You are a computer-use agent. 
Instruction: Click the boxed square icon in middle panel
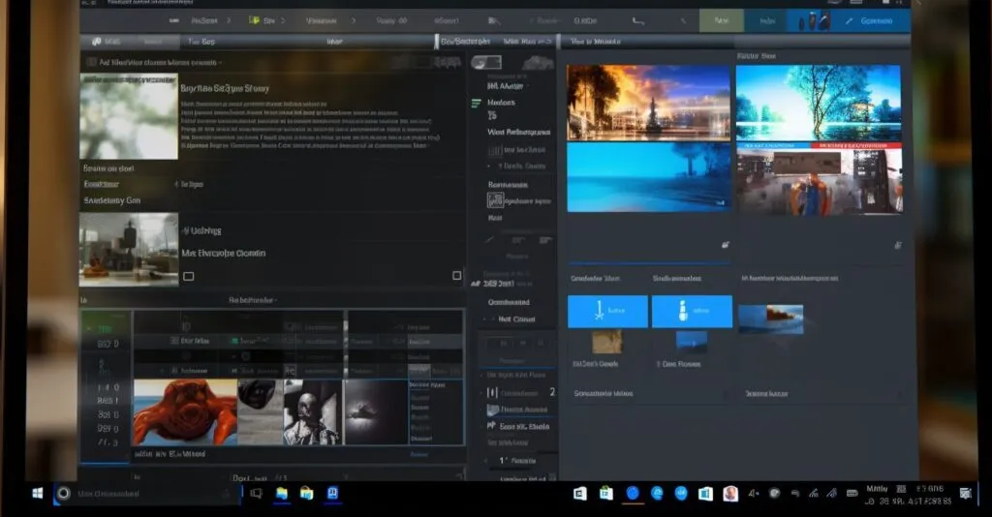[495, 200]
